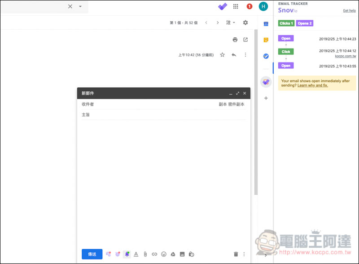Click the Click event badge
The width and height of the screenshot is (359, 264).
click(x=286, y=52)
